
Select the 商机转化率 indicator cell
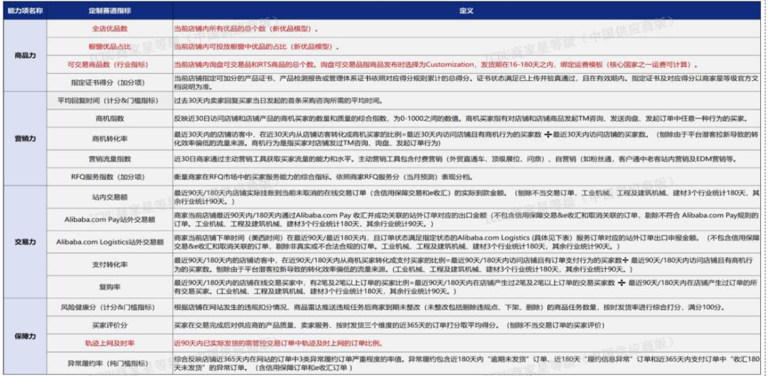coord(110,139)
